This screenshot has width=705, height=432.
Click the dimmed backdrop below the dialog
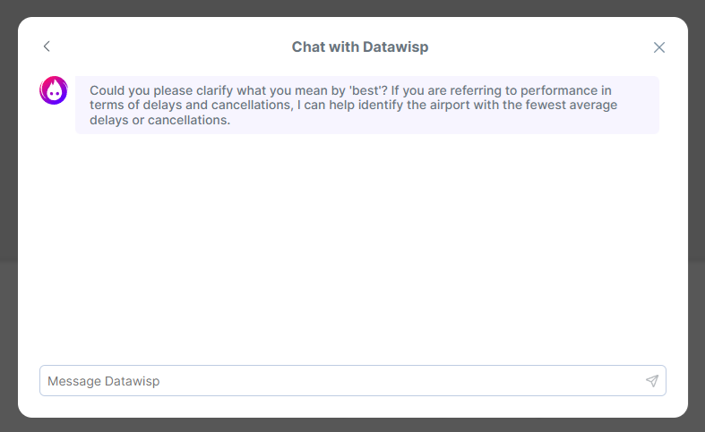tap(352, 425)
